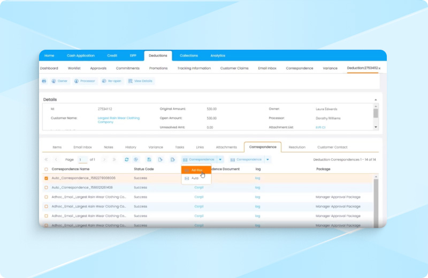Click Details scrollbar down arrow

tap(376, 127)
